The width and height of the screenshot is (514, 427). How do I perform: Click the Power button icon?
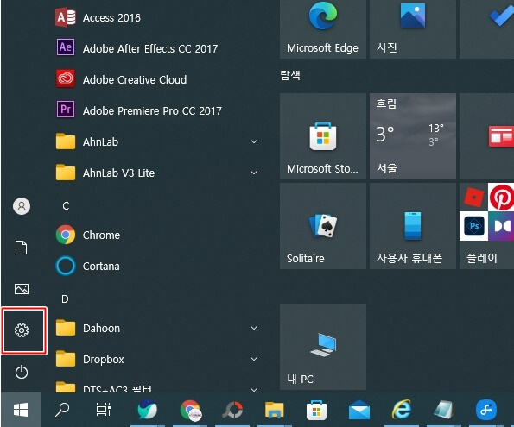22,372
